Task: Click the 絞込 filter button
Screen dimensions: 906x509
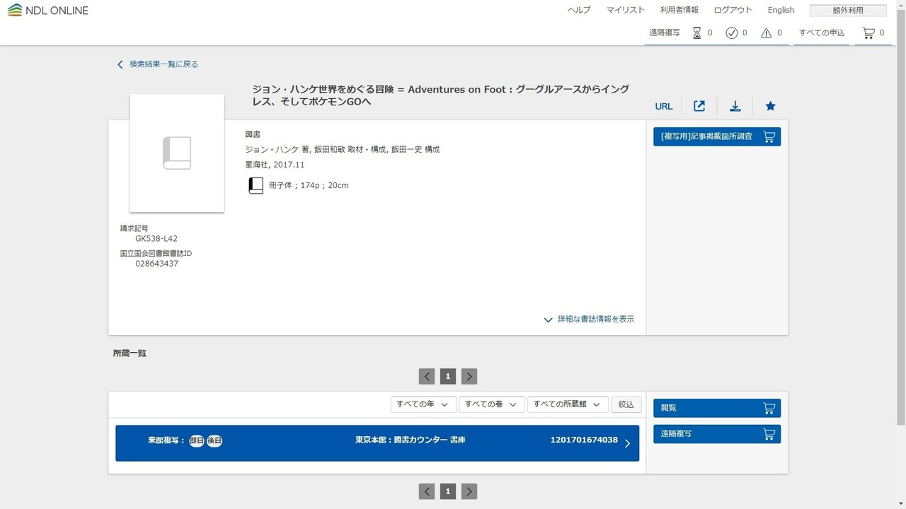Action: 626,404
